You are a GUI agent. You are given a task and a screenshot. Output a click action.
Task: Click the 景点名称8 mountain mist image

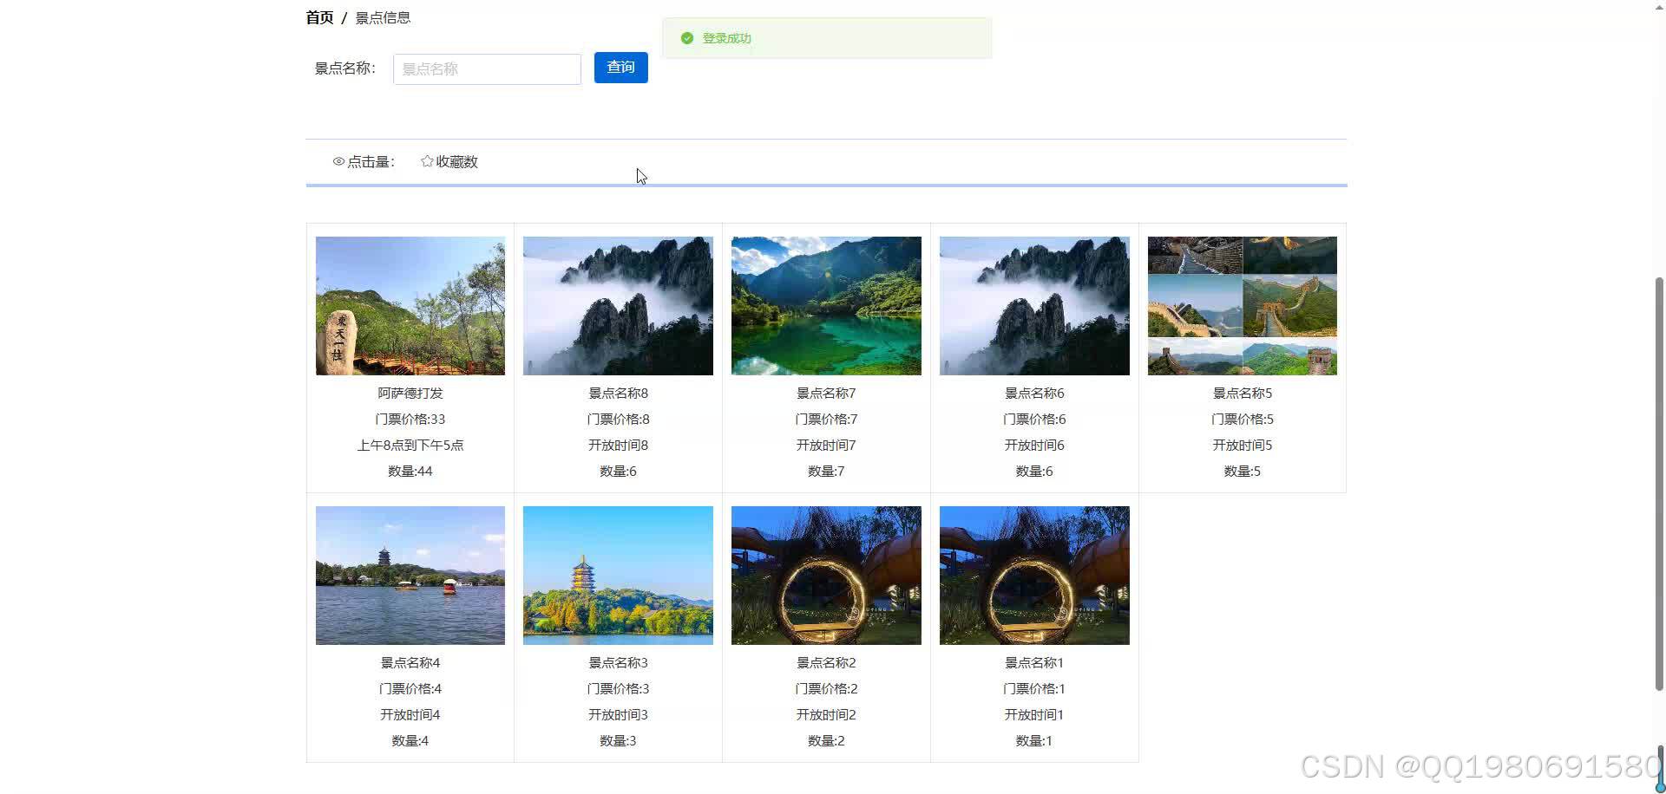[x=617, y=305]
